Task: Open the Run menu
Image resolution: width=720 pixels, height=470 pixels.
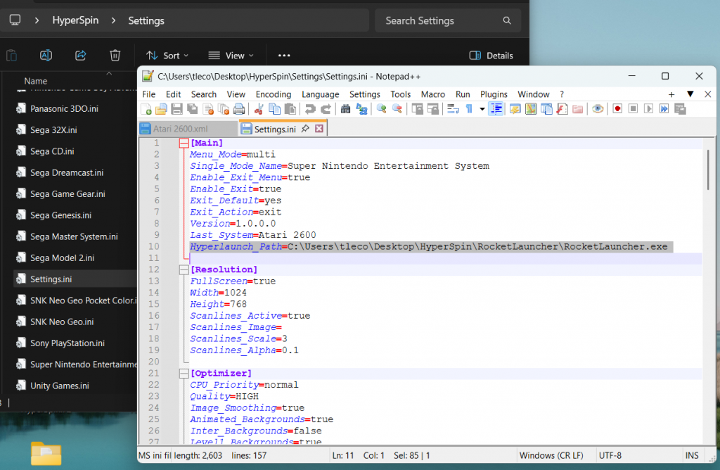Action: click(463, 94)
